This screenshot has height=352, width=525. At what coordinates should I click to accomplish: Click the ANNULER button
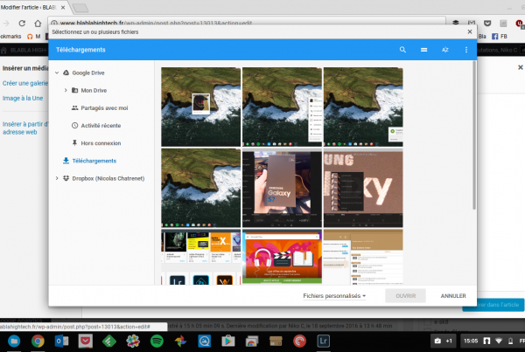pos(453,296)
